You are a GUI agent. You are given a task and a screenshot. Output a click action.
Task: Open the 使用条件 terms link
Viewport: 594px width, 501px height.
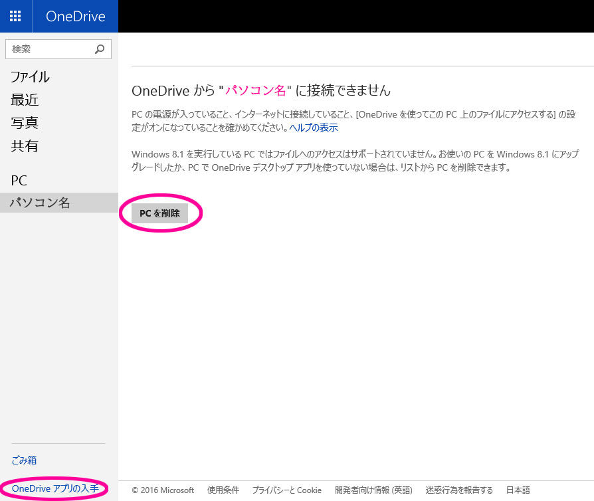point(223,490)
